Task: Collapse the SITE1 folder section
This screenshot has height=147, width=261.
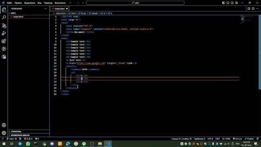Action: (x=29, y=13)
